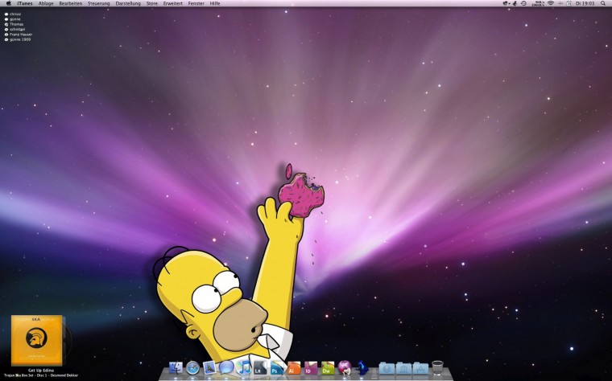Open the Hilfe menu

tap(215, 3)
